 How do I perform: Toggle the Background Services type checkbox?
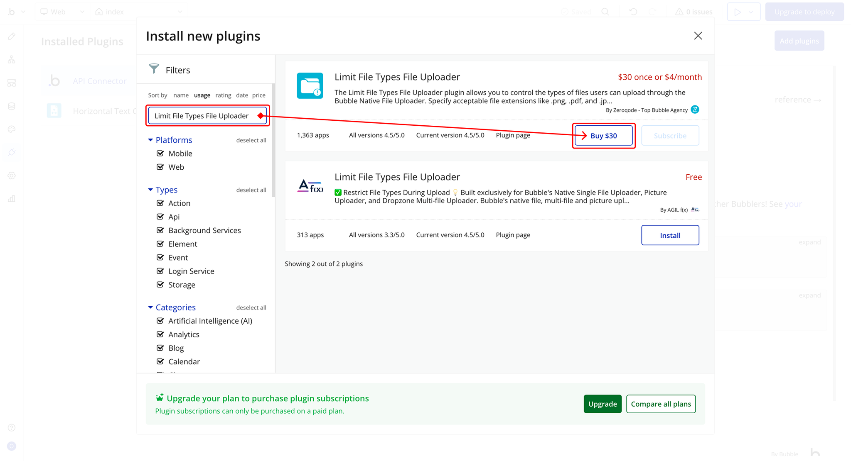click(160, 230)
